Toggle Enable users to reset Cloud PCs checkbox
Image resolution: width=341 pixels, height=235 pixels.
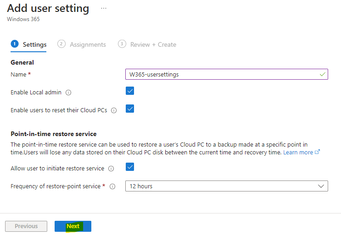(130, 109)
